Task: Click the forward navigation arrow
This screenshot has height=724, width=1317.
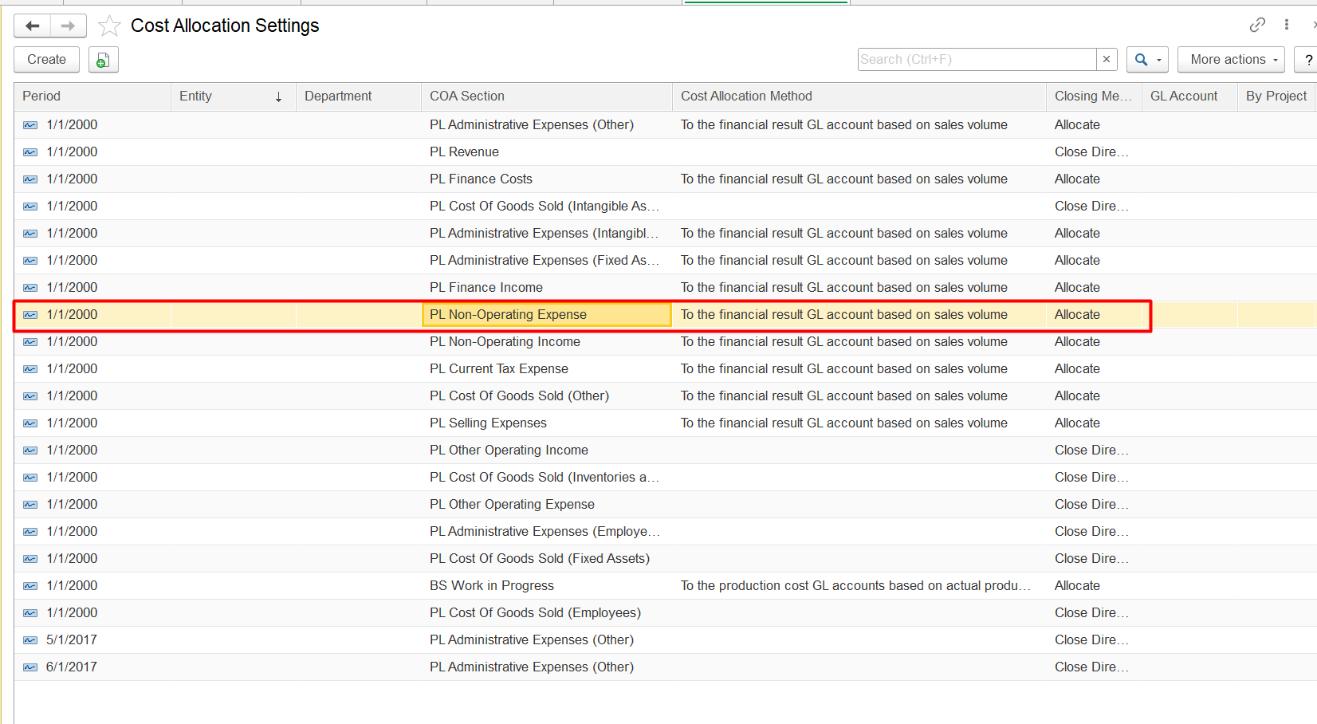Action: tap(69, 26)
